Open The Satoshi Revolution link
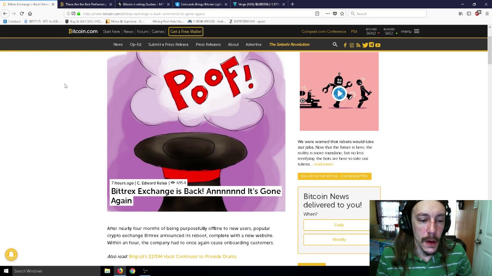Image resolution: width=492 pixels, height=276 pixels. (289, 44)
